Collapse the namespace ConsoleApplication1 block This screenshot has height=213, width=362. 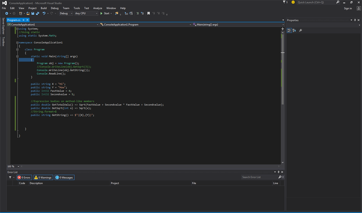17,42
